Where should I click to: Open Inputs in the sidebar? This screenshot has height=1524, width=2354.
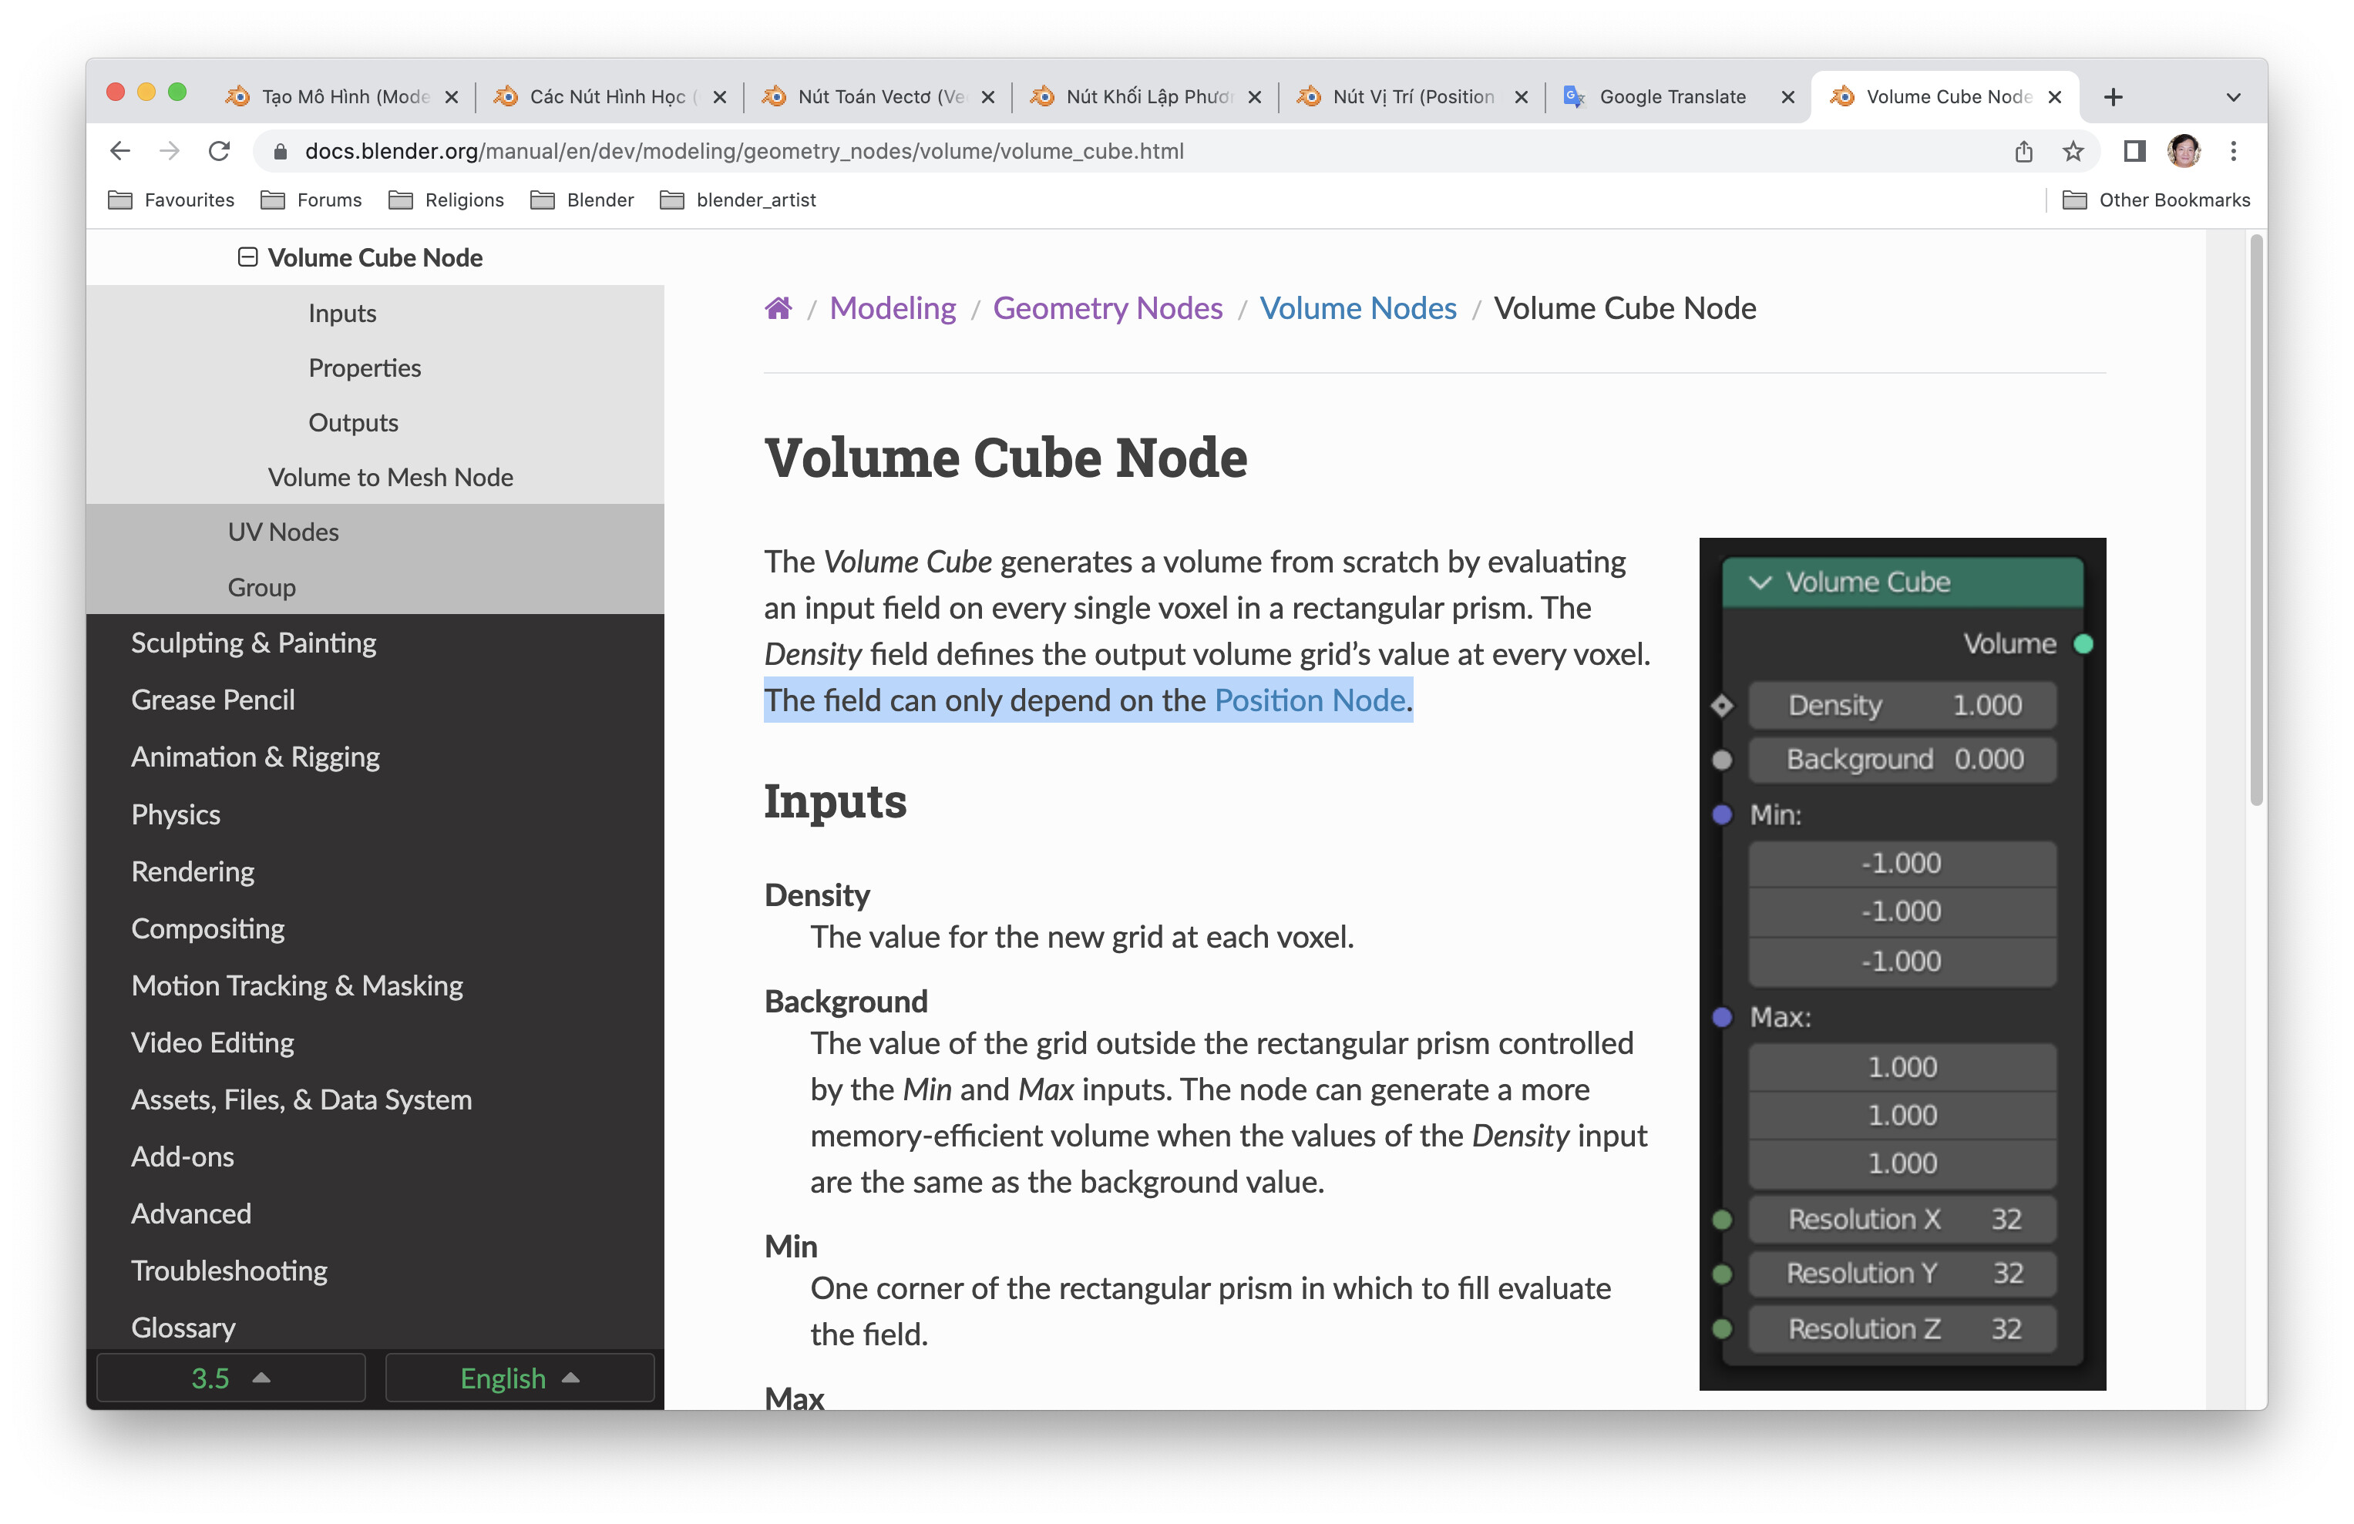tap(342, 313)
